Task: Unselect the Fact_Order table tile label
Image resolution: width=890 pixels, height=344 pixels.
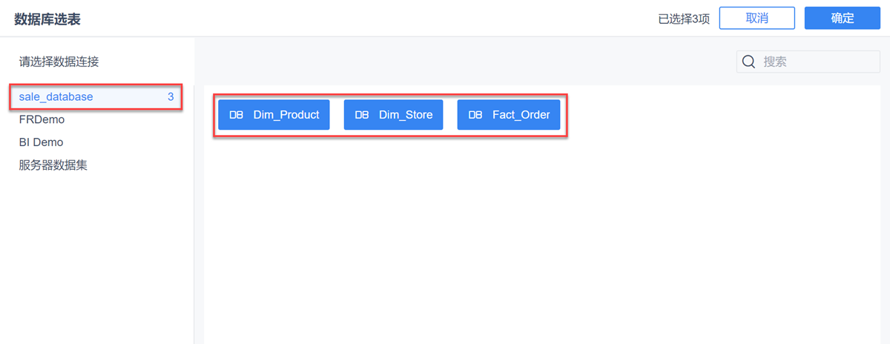Action: point(521,115)
